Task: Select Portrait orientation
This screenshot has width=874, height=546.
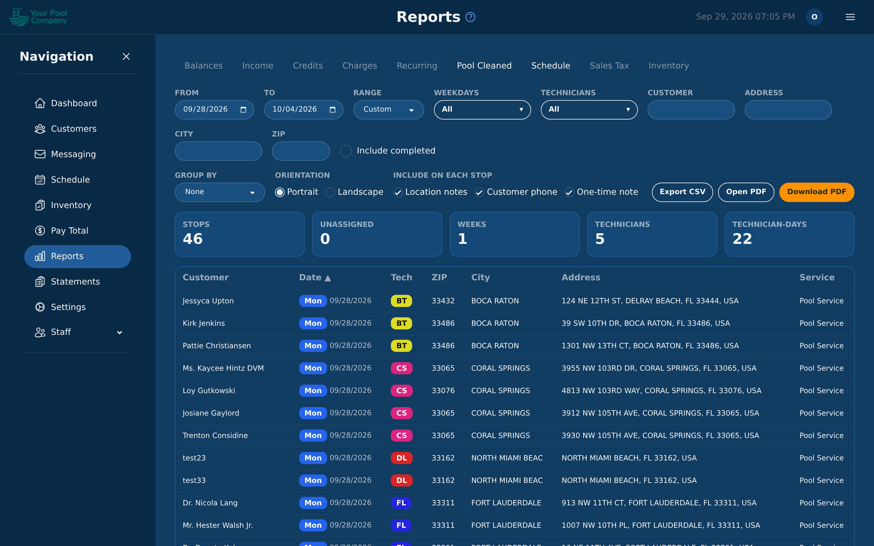Action: pyautogui.click(x=279, y=192)
